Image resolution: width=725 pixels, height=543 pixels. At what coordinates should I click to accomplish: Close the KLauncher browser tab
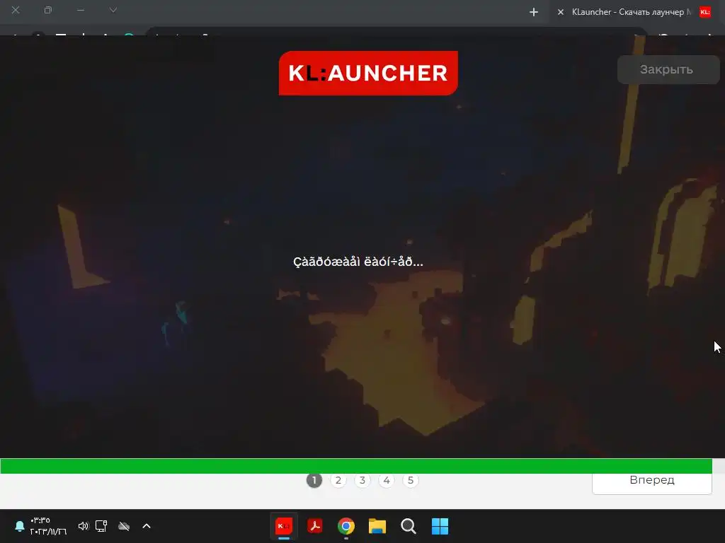pos(561,12)
